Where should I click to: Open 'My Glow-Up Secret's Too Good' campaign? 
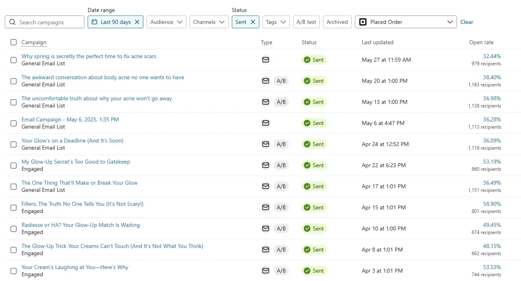76,162
